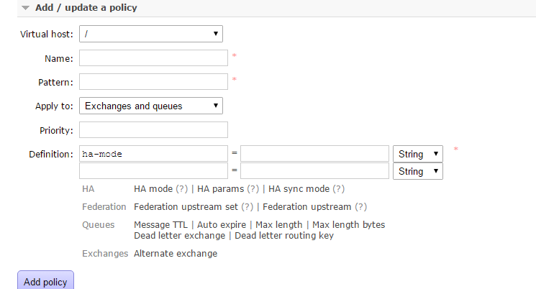
Task: Insert the Alternate exchange definition key
Action: 176,254
